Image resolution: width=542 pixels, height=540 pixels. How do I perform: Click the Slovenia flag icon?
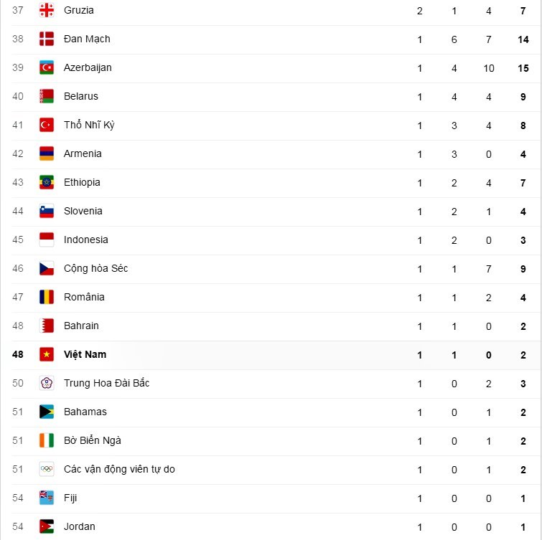pyautogui.click(x=47, y=211)
